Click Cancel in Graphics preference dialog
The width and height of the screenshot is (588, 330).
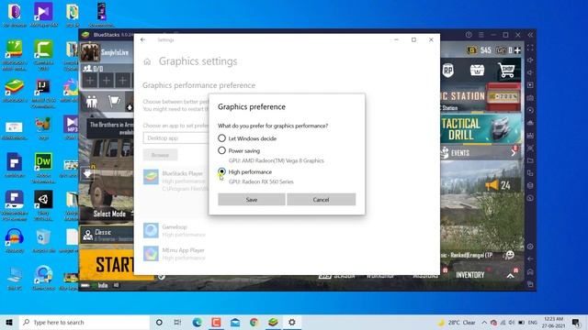click(321, 200)
